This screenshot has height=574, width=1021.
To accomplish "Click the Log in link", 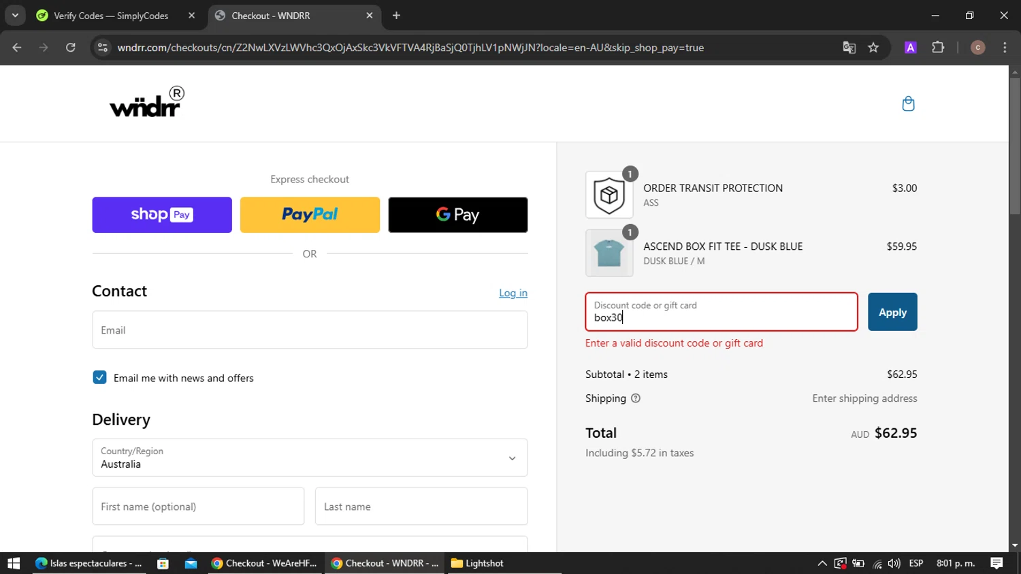I will [513, 293].
